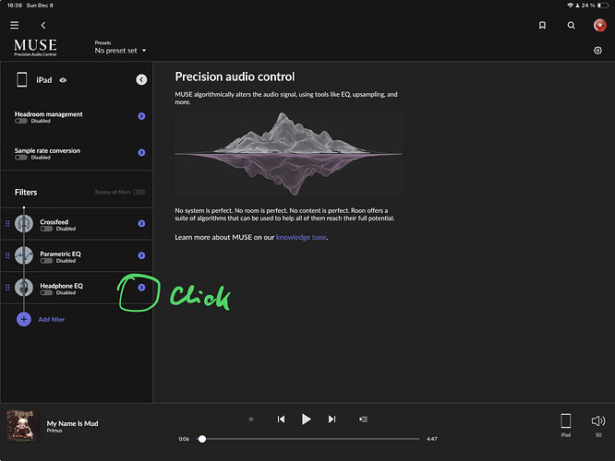This screenshot has height=461, width=615.
Task: Click the Wi-Fi status icon
Action: pyautogui.click(x=570, y=6)
